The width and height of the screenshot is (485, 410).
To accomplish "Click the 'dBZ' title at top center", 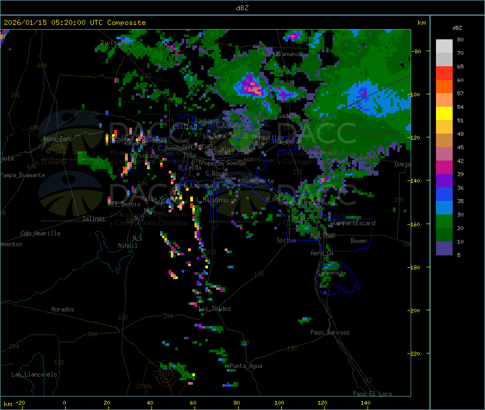I will pyautogui.click(x=242, y=8).
